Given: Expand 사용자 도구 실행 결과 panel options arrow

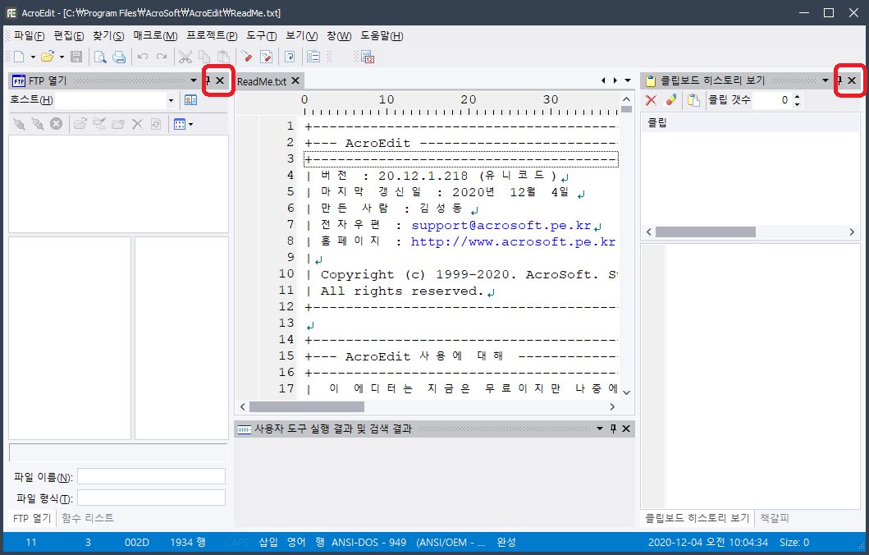Looking at the screenshot, I should point(600,429).
